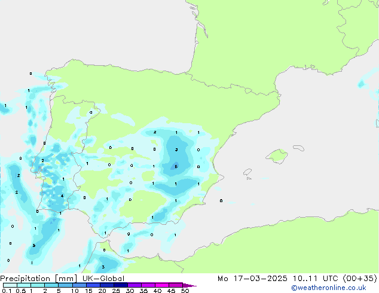Pick the 10–15 mm legend color swatch
The image size is (379, 293).
(79, 285)
